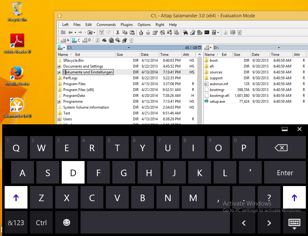
Task: Open the back history dropdown arrow
Action: coord(75,32)
